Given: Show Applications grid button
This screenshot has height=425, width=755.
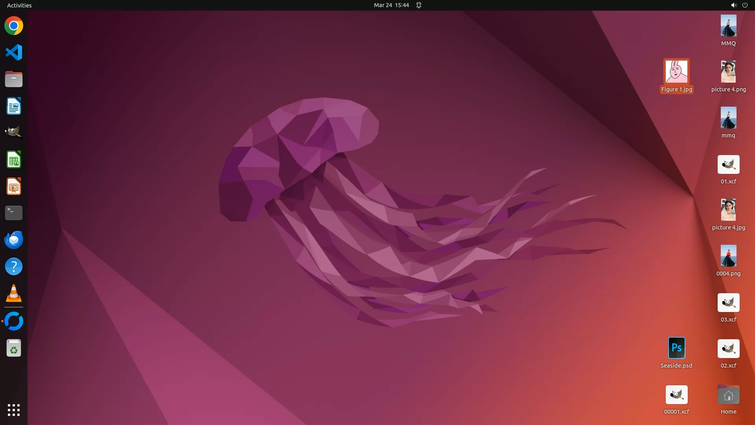Looking at the screenshot, I should [14, 410].
